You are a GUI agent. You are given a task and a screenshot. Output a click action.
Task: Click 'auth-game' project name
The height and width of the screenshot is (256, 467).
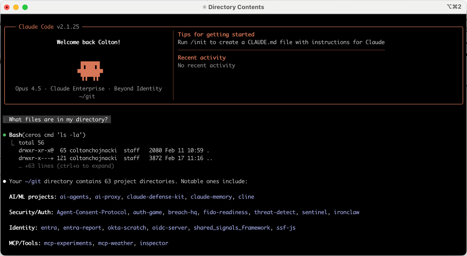click(147, 212)
